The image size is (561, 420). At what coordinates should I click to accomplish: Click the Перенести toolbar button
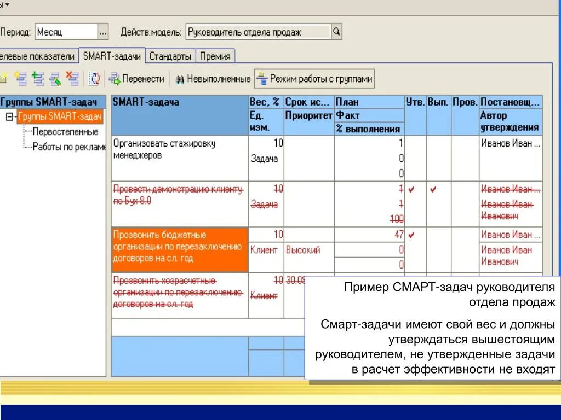(136, 79)
